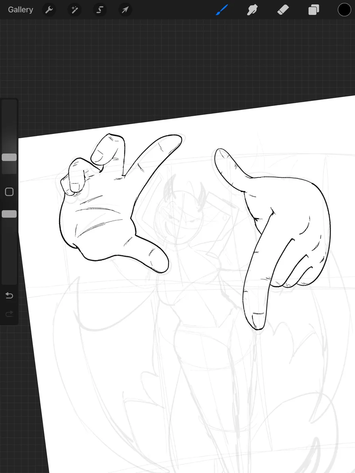The width and height of the screenshot is (355, 473).
Task: Open the Layers panel
Action: tap(314, 9)
